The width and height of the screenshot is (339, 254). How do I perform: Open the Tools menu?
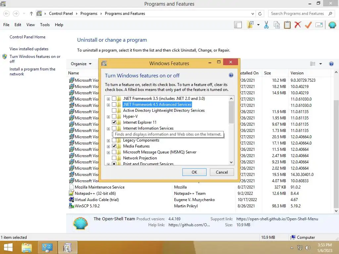45,25
